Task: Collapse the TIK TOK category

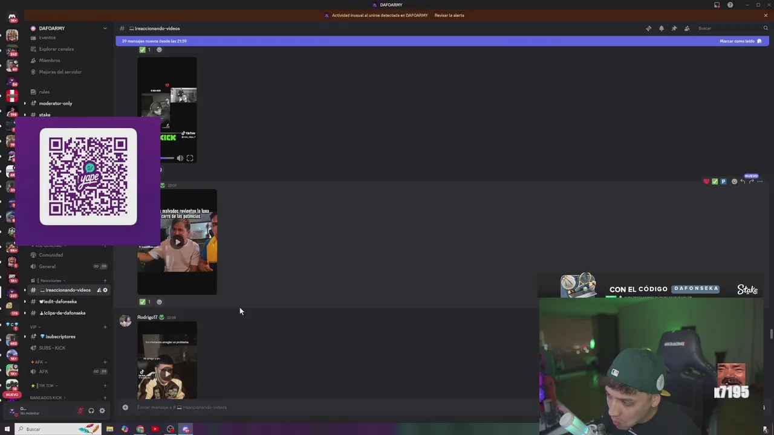Action: [x=44, y=385]
